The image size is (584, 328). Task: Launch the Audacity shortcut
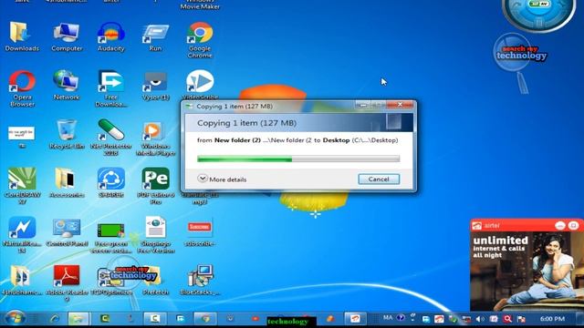[110, 36]
